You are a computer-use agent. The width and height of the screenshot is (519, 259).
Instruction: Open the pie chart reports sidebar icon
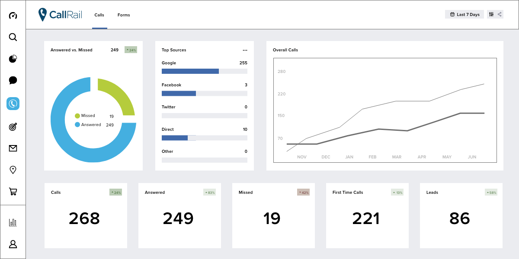pos(13,59)
